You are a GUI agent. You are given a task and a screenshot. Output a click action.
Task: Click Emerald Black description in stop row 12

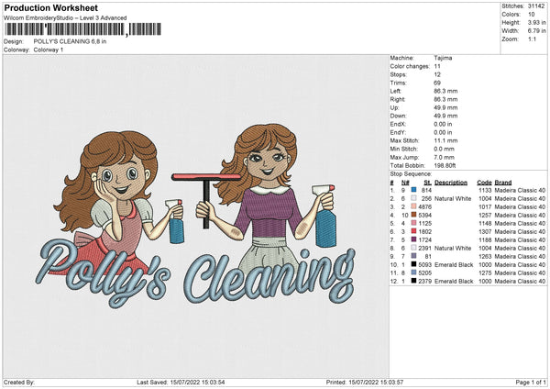(454, 281)
